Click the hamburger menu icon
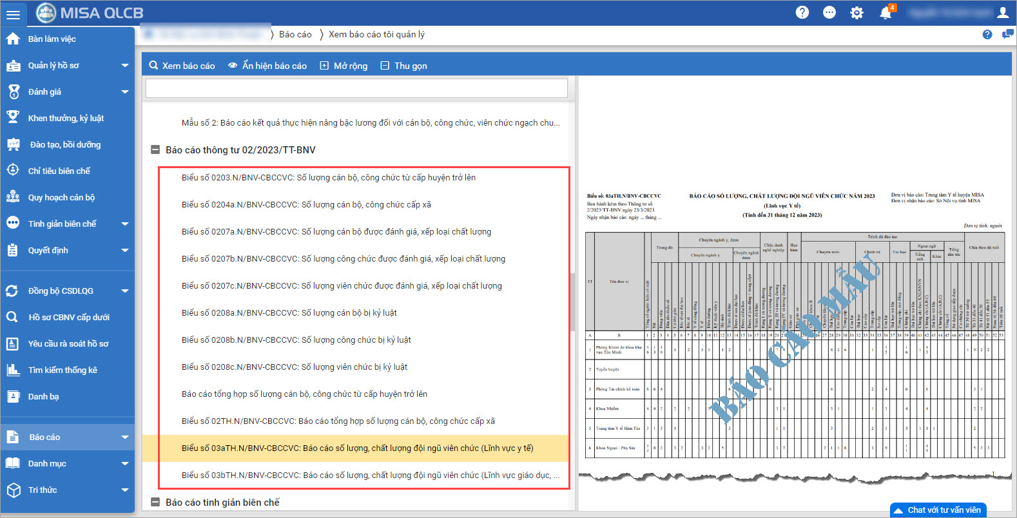 tap(13, 14)
